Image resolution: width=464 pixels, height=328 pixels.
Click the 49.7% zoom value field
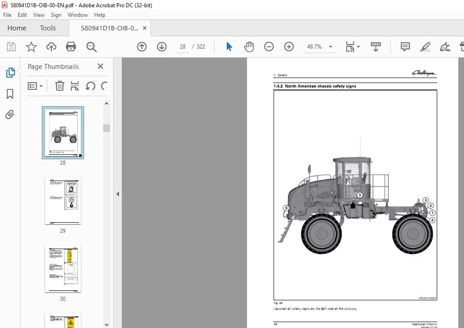(x=314, y=47)
